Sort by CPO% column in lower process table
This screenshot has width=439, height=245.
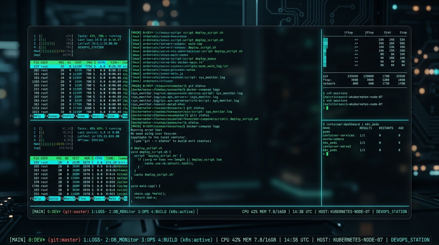(x=99, y=158)
